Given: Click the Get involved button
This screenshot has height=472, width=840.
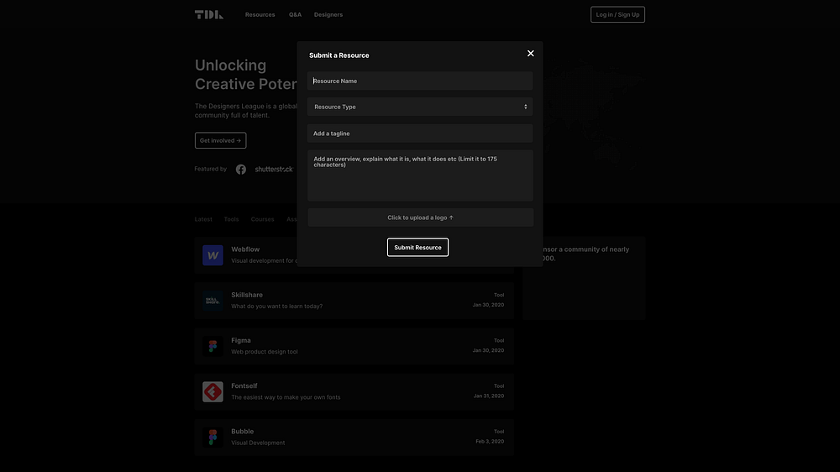Looking at the screenshot, I should coord(220,140).
